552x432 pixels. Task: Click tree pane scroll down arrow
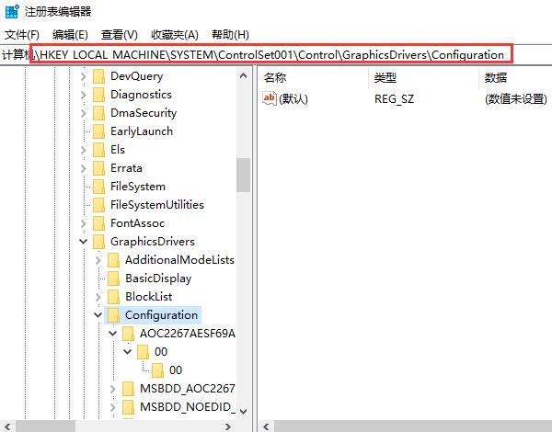(243, 411)
